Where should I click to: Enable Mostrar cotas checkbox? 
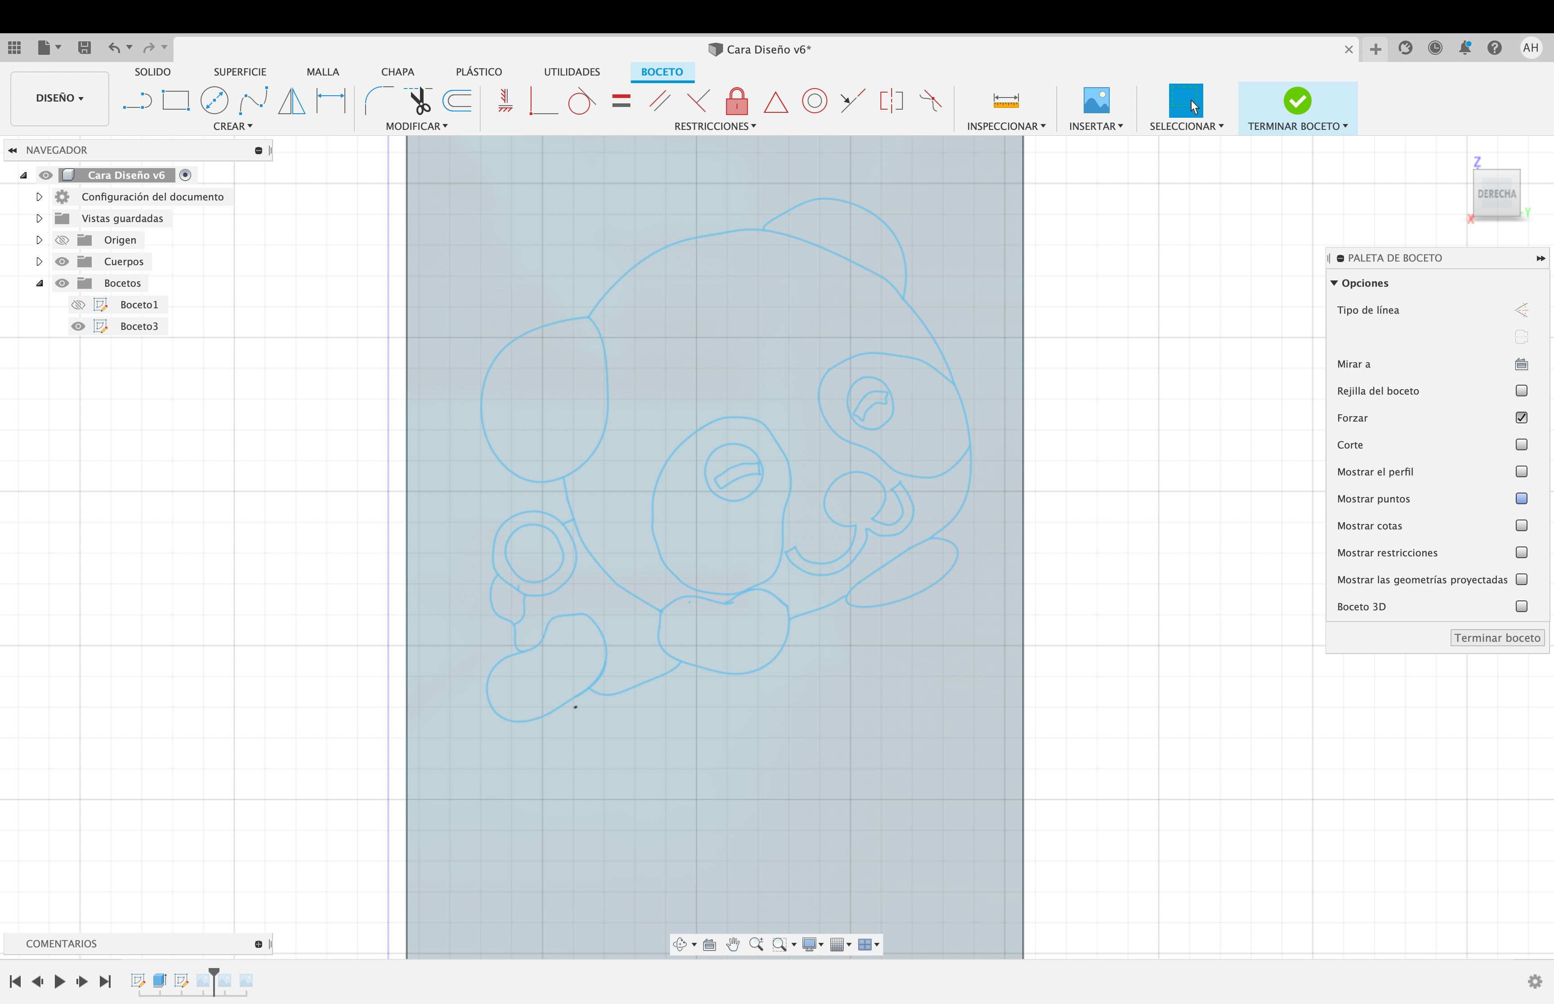coord(1521,525)
